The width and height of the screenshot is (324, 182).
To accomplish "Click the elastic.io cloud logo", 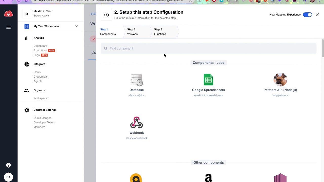I will tap(8, 14).
